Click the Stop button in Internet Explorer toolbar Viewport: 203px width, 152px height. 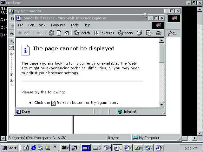pos(51,33)
